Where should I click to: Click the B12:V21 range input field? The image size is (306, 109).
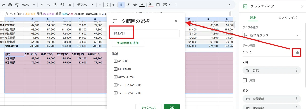point(146,33)
